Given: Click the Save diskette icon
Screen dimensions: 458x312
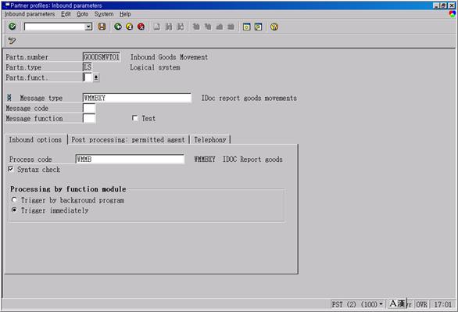Looking at the screenshot, I should pyautogui.click(x=102, y=27).
